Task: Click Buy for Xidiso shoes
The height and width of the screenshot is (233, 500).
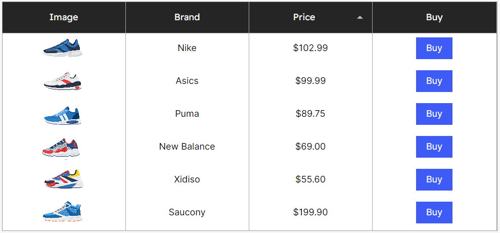Action: point(434,179)
